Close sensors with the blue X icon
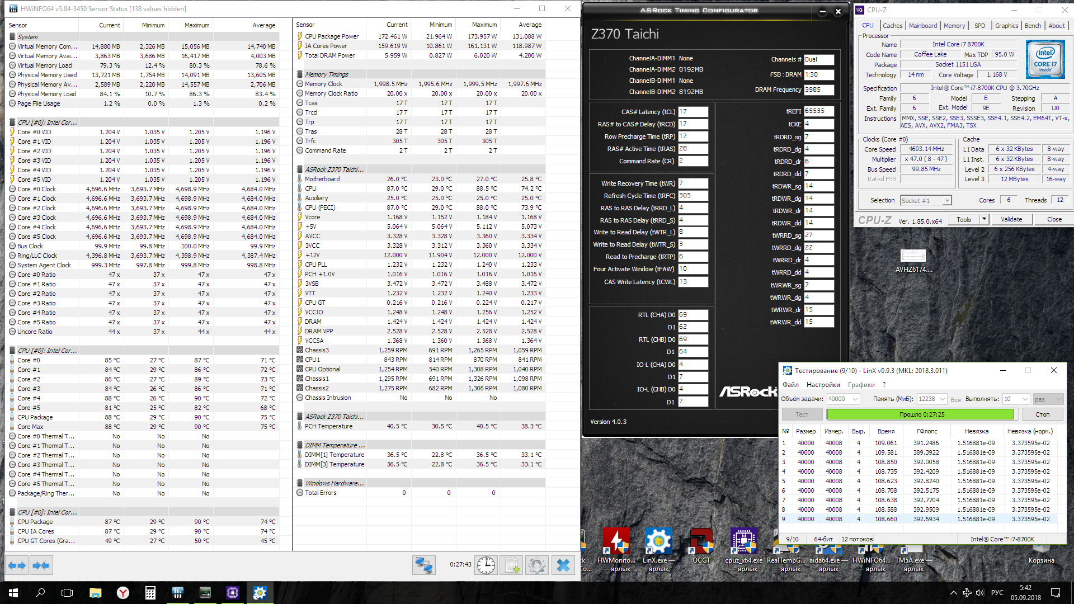The width and height of the screenshot is (1074, 604). (563, 565)
